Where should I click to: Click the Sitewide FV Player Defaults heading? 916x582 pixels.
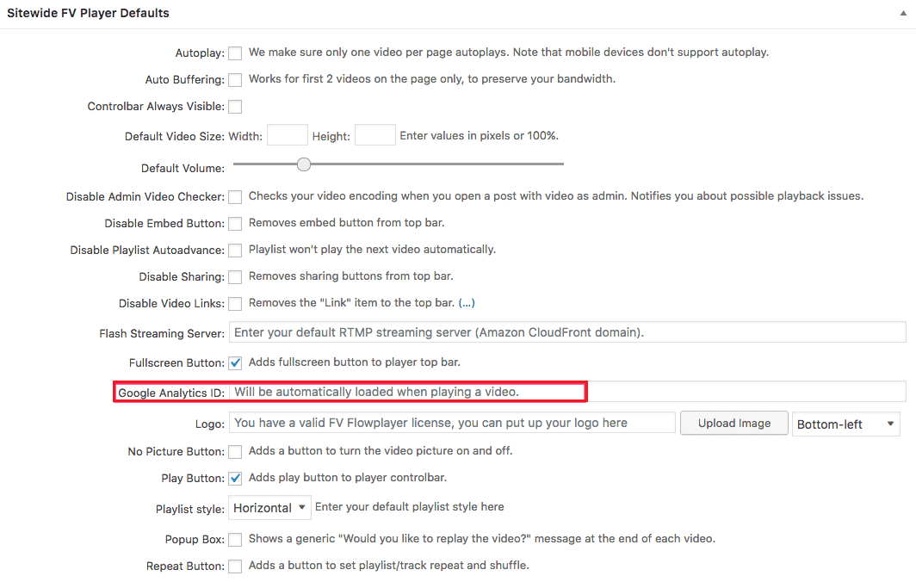pos(88,13)
